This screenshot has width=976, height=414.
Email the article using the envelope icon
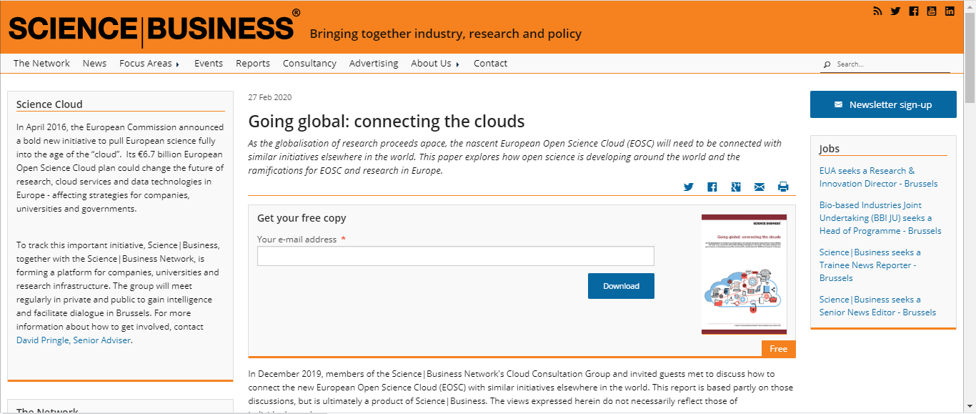coord(760,187)
